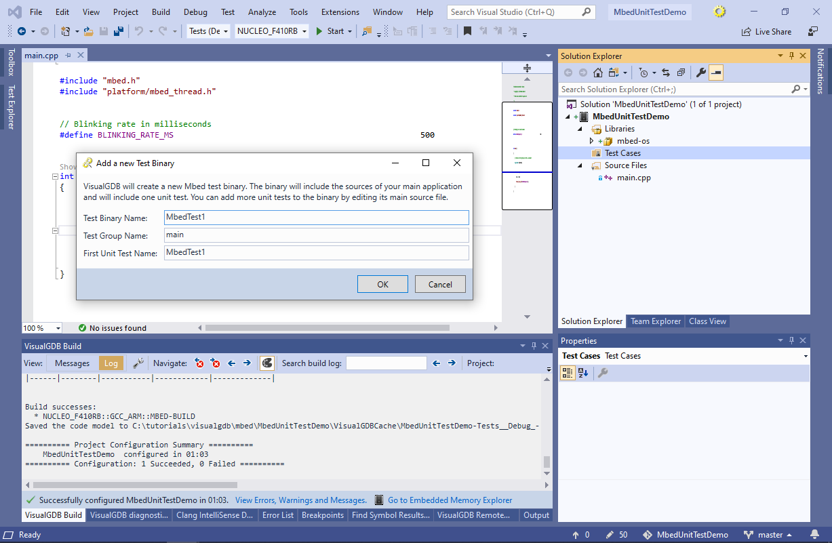The height and width of the screenshot is (543, 832).
Task: Collapse the int main code block
Action: coord(56,176)
